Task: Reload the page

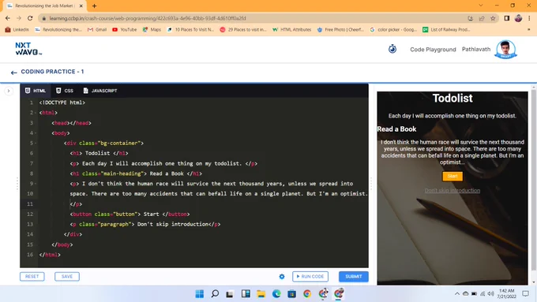Action: click(x=30, y=18)
